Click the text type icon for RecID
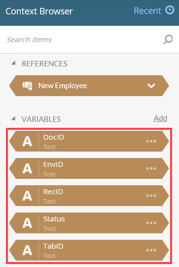Screen dimensions: 179x267 [27, 196]
